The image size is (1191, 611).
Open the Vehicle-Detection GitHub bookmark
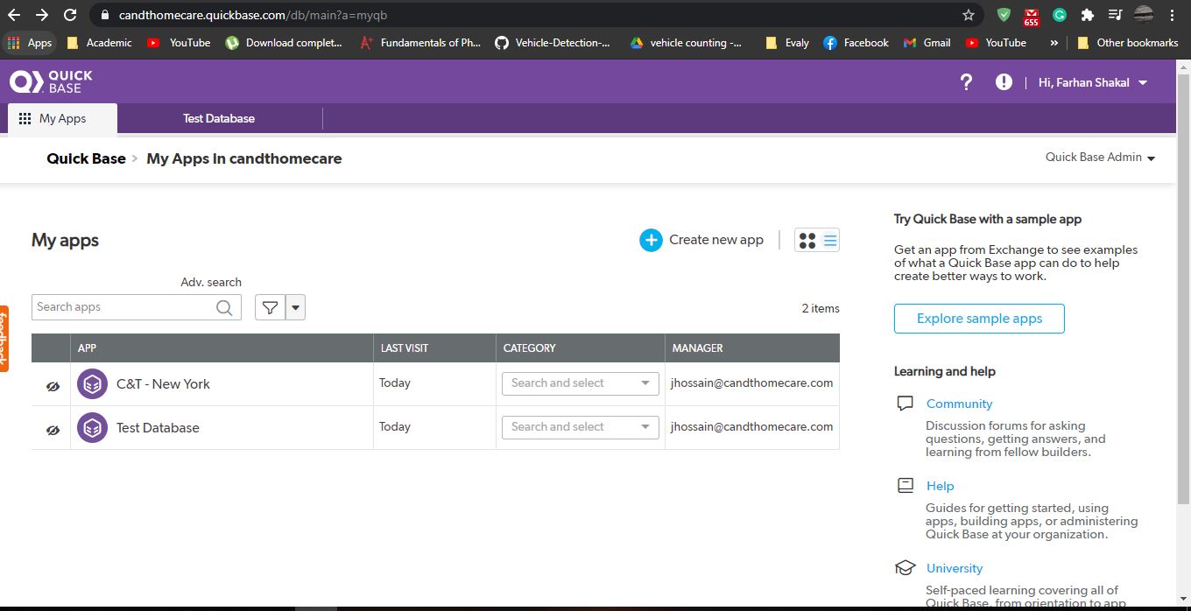[553, 42]
